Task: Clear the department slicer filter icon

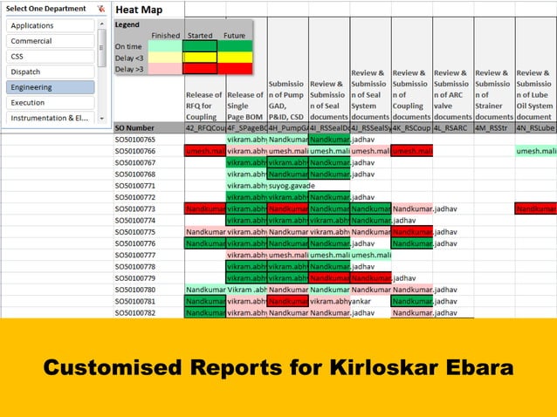Action: [101, 9]
